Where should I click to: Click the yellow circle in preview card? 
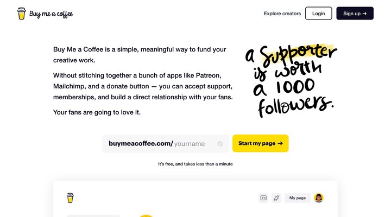coord(146,216)
